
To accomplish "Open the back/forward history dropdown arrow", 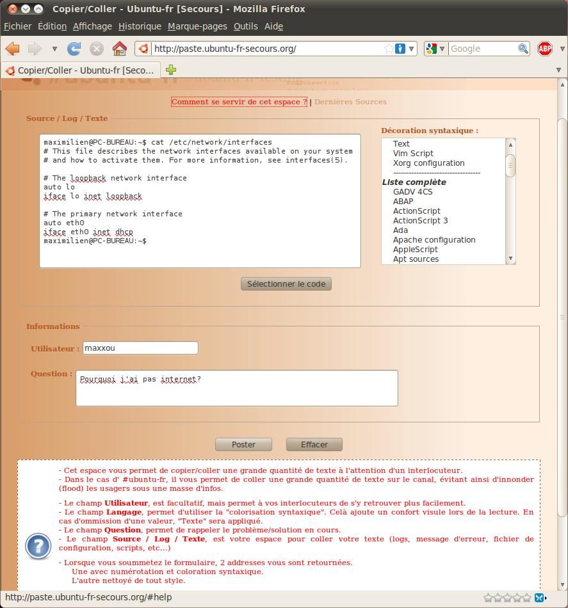I will pos(54,49).
